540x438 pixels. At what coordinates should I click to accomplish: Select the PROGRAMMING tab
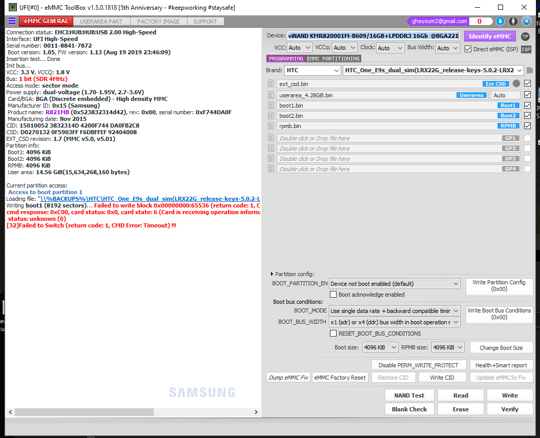click(286, 58)
